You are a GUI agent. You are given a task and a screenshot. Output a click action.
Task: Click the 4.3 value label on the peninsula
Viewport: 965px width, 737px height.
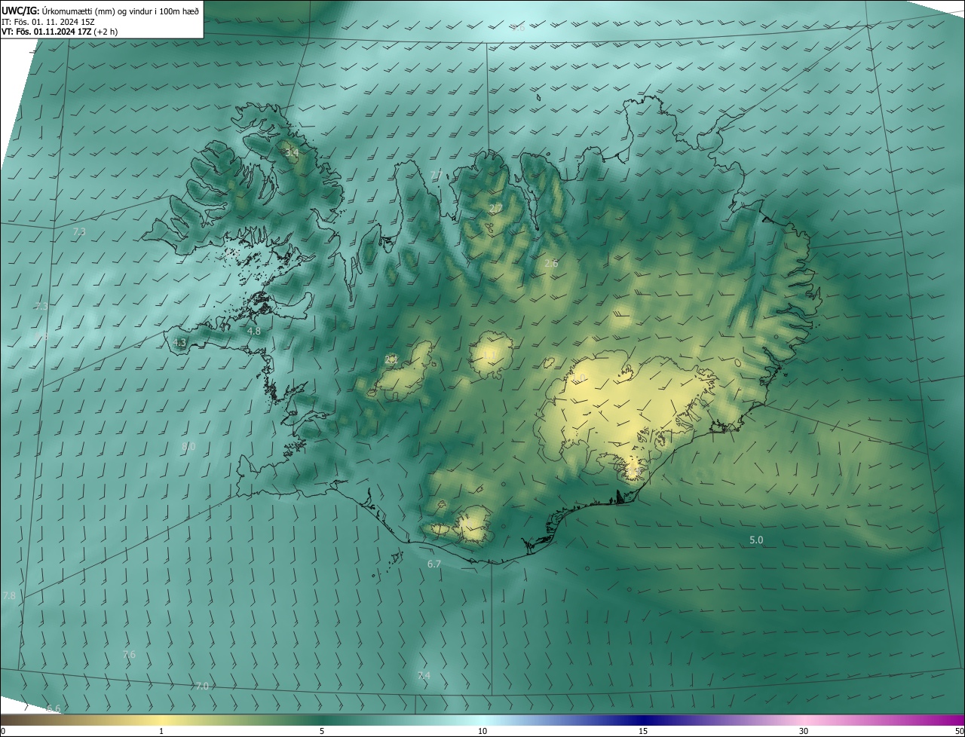179,342
